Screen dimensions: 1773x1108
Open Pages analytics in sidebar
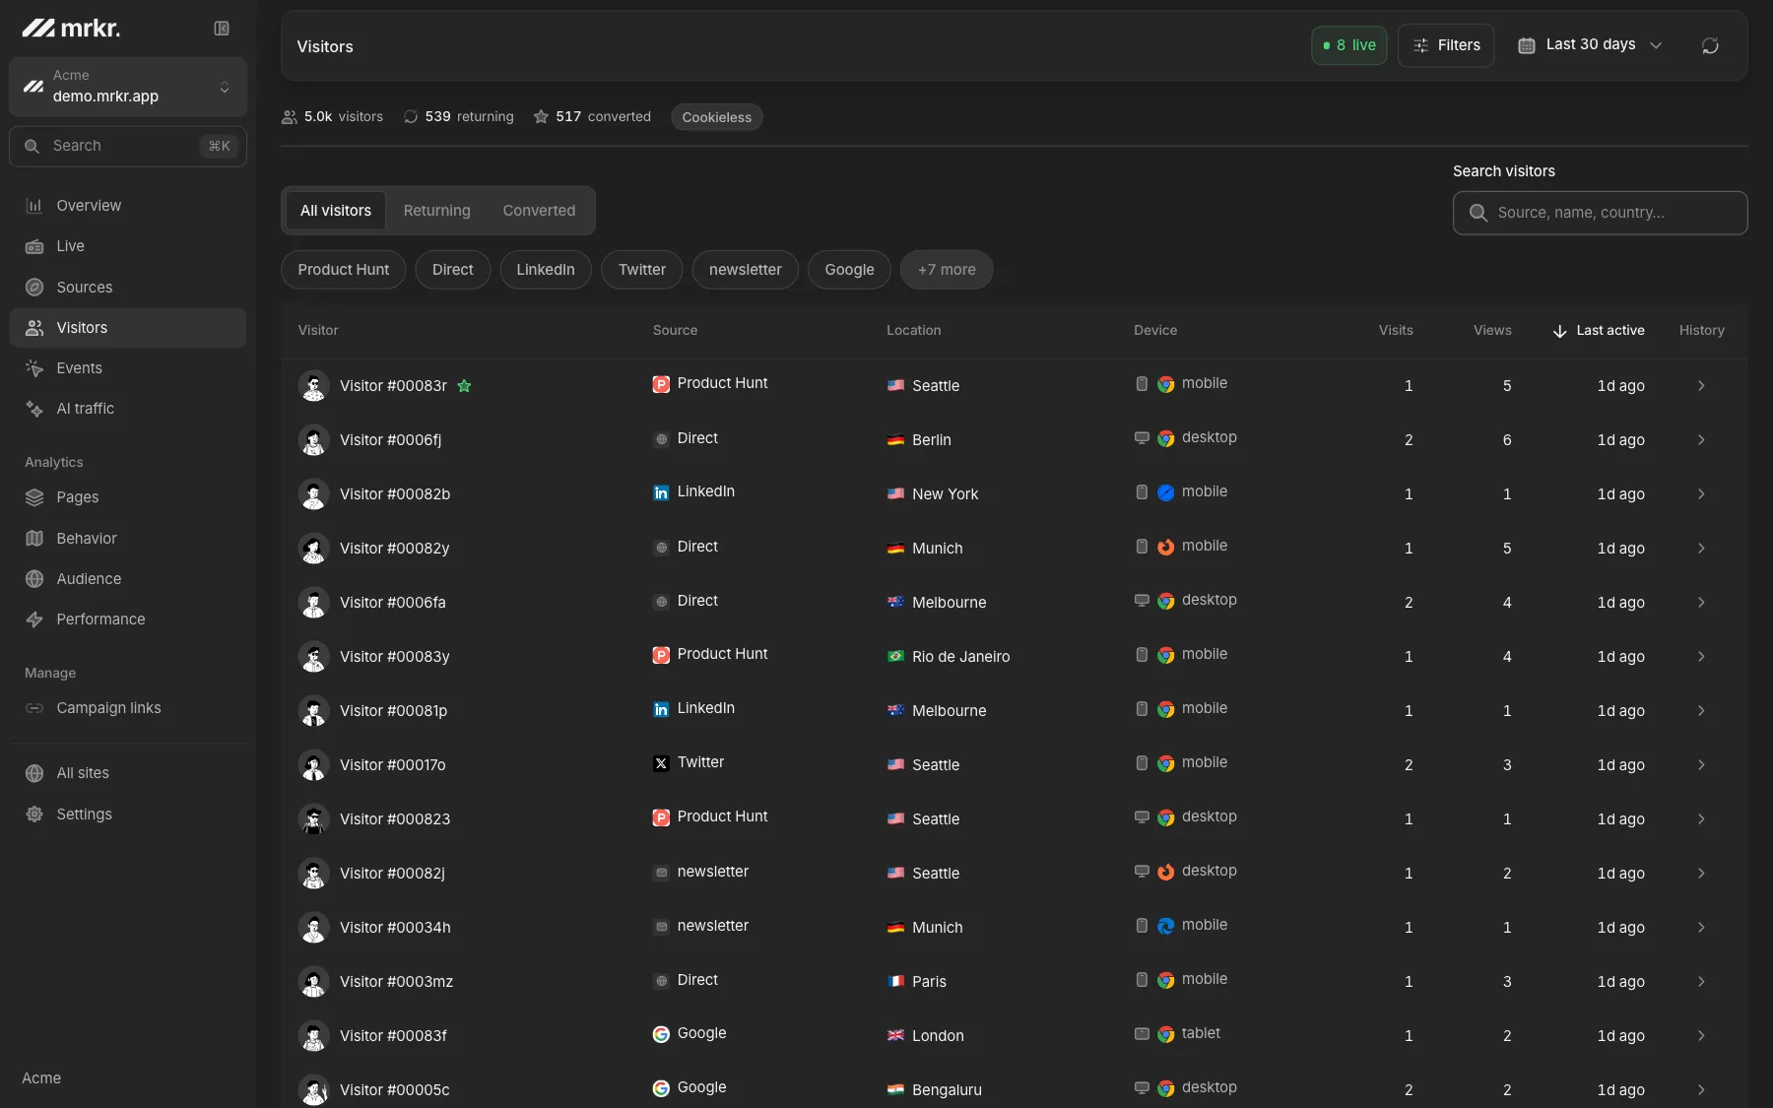pos(128,497)
